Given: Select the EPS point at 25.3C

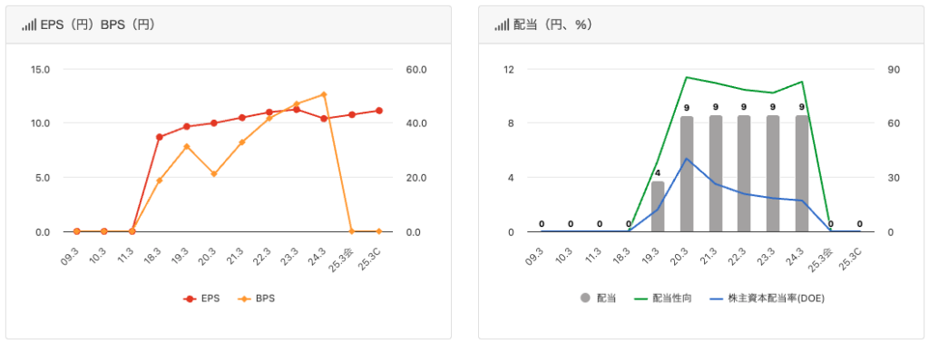Looking at the screenshot, I should pyautogui.click(x=378, y=111).
